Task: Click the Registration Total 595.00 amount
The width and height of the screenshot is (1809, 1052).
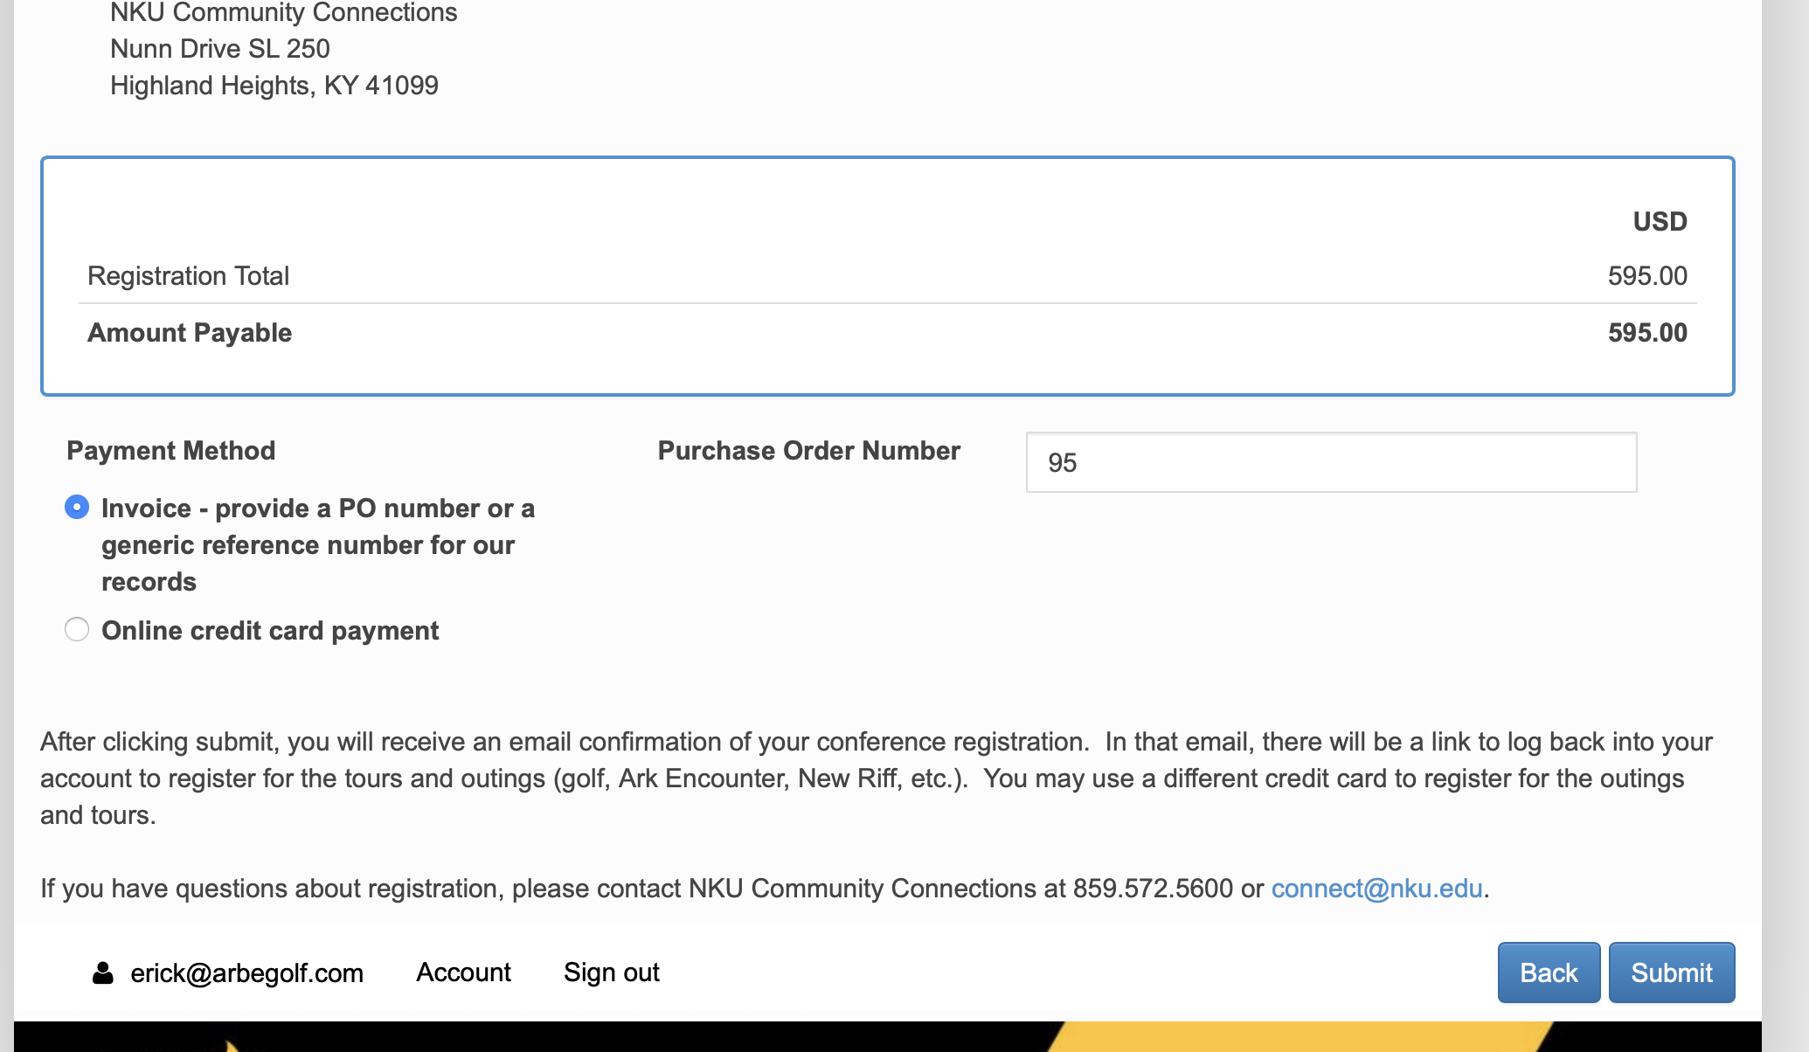Action: click(x=1646, y=276)
